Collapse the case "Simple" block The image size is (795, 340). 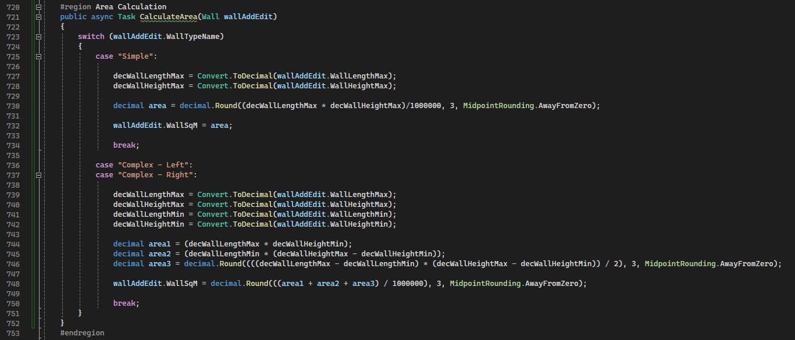tap(38, 56)
